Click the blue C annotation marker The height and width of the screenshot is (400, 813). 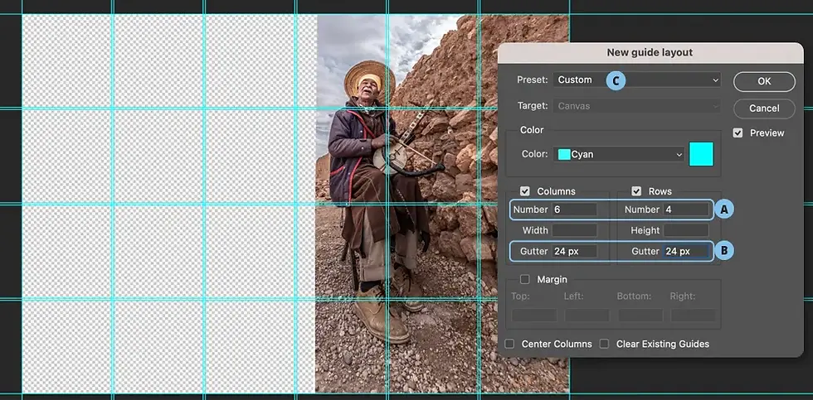616,80
